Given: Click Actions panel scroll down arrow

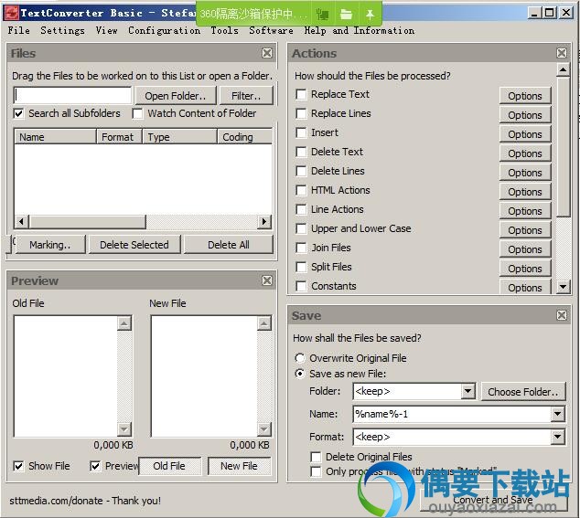Looking at the screenshot, I should tap(563, 286).
